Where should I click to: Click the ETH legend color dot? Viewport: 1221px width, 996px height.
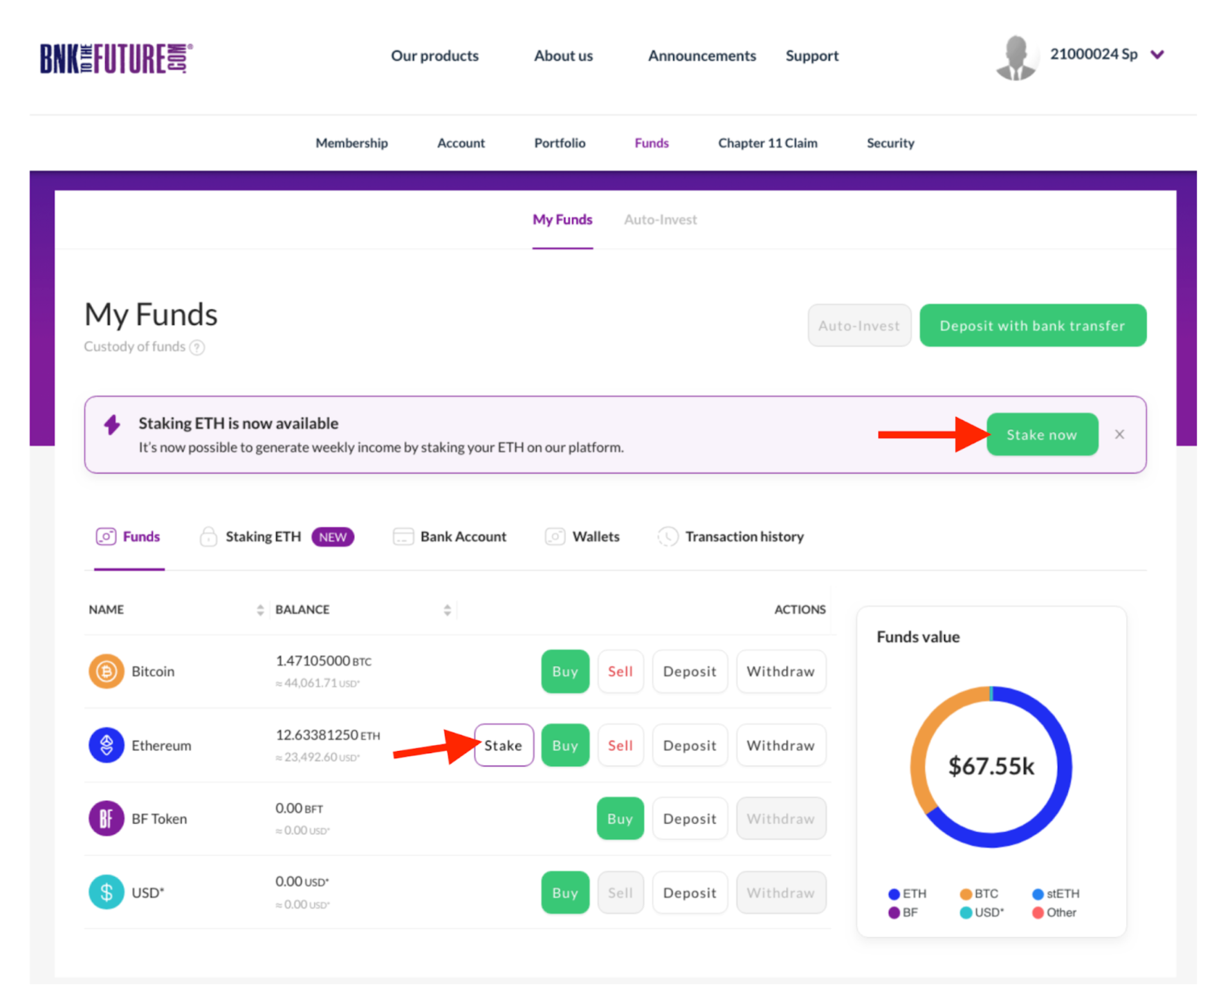coord(894,894)
